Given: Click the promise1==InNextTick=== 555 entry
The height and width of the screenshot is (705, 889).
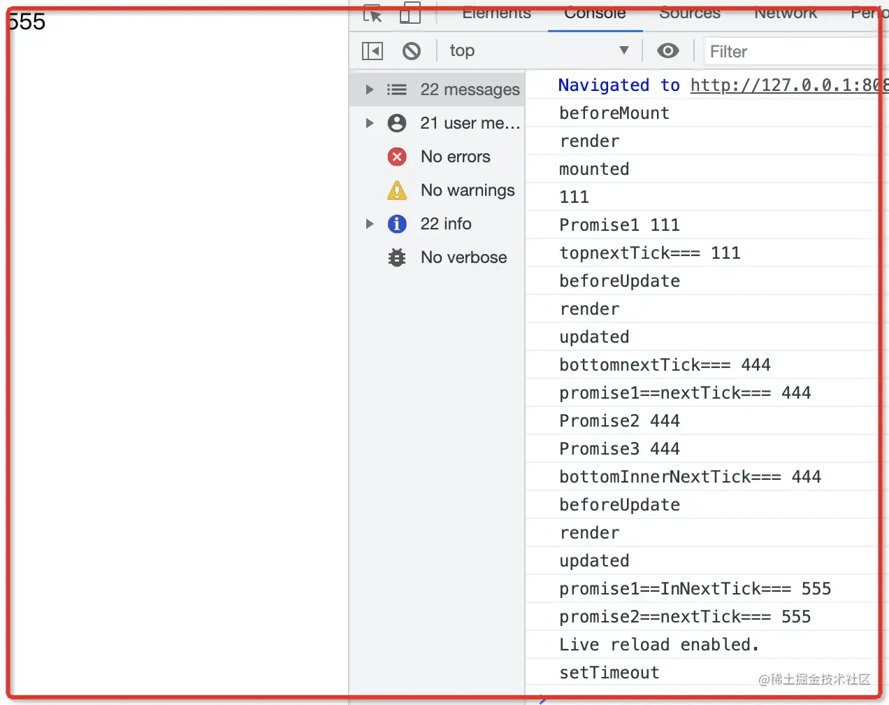Looking at the screenshot, I should click(706, 589).
